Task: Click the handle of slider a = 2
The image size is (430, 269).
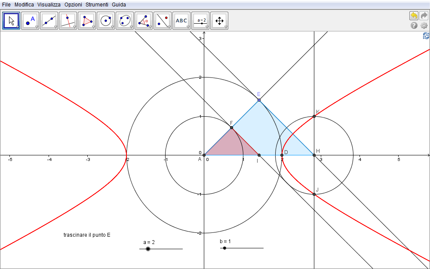Action: point(148,249)
